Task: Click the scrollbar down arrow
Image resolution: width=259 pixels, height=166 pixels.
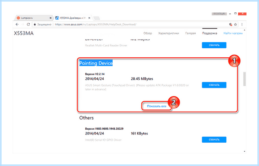Action: click(244, 151)
